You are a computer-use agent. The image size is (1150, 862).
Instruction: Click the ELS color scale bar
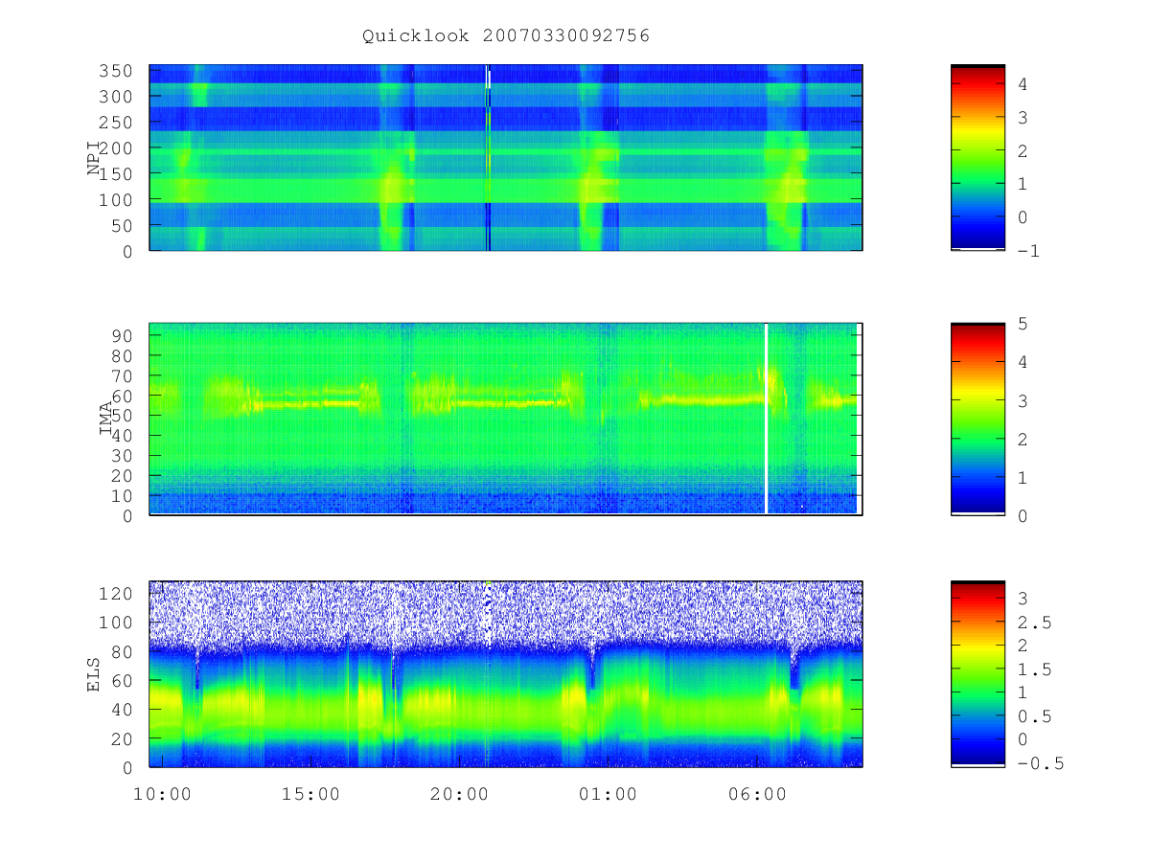click(x=977, y=674)
